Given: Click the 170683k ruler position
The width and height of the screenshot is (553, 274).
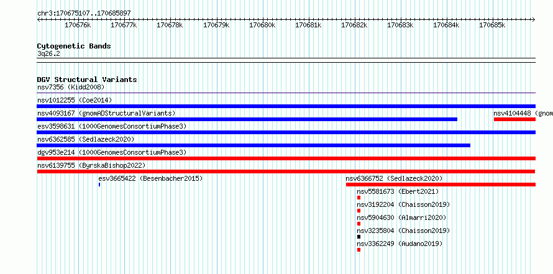Looking at the screenshot, I should coord(400,25).
